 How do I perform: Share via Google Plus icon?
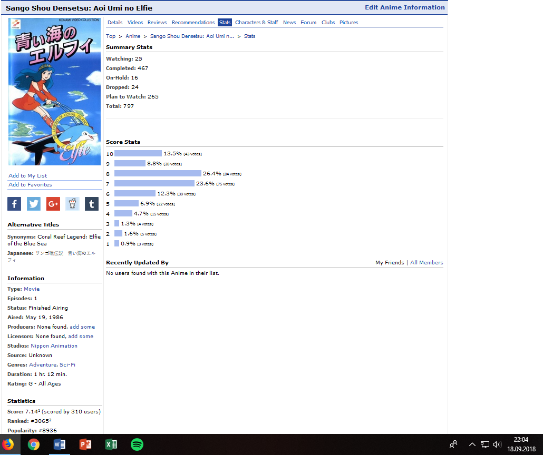(x=53, y=204)
